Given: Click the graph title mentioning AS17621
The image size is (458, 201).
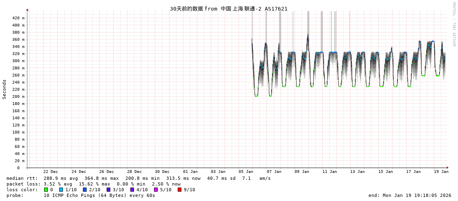Looking at the screenshot, I should pyautogui.click(x=228, y=9).
